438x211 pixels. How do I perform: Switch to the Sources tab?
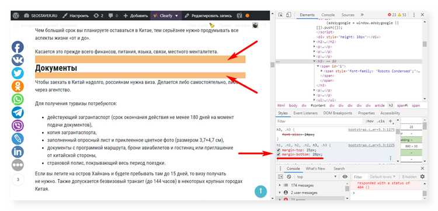[x=348, y=15]
